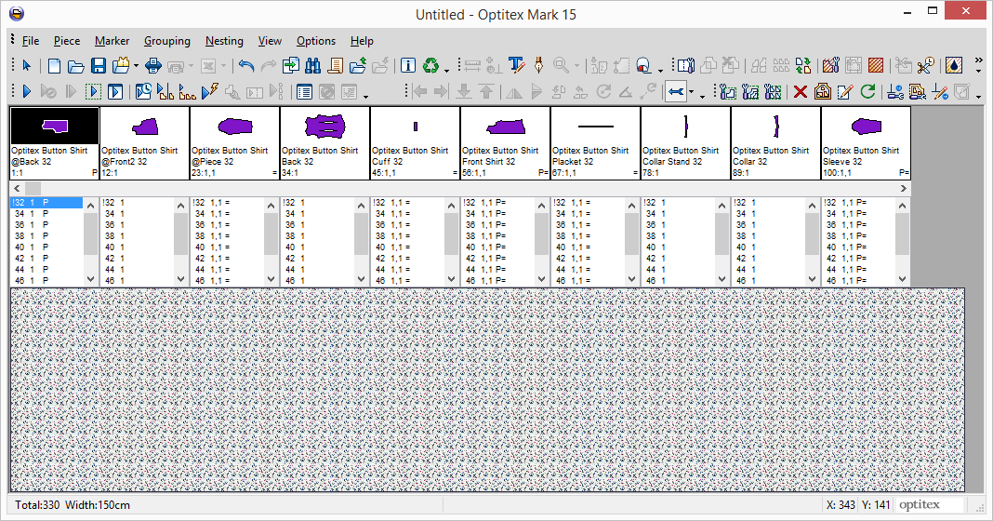
Task: Click down arrow in first size list
Action: [x=90, y=279]
